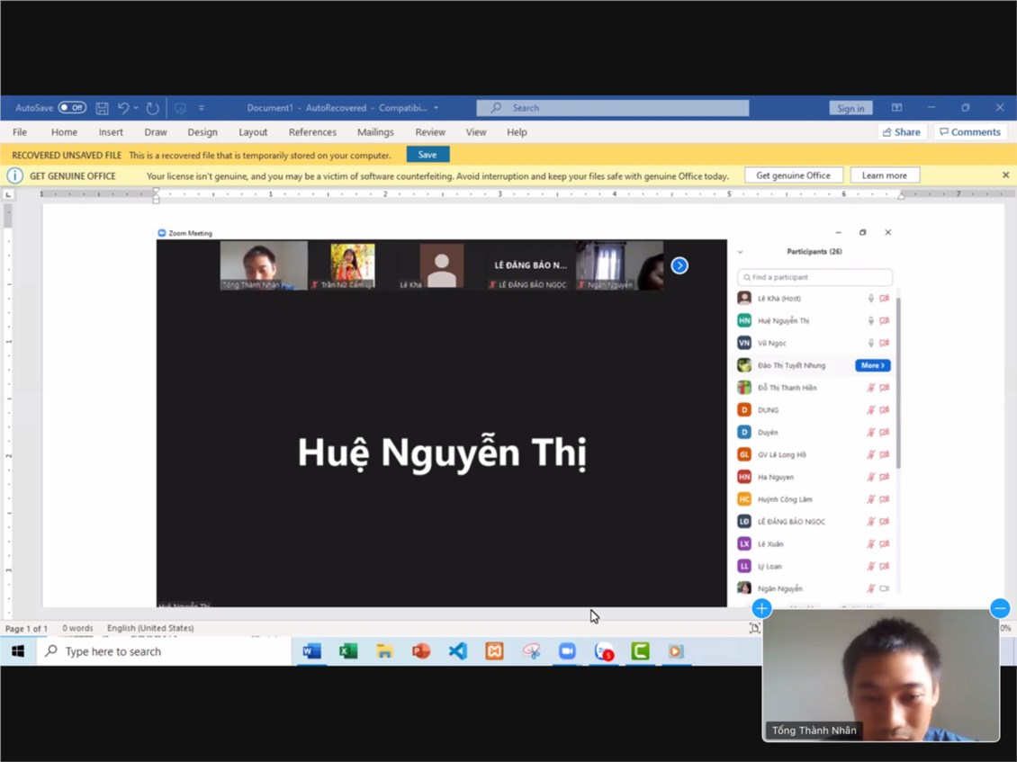Select Ngân Nguyễn video thumbnail in strip
The height and width of the screenshot is (762, 1017).
(619, 265)
